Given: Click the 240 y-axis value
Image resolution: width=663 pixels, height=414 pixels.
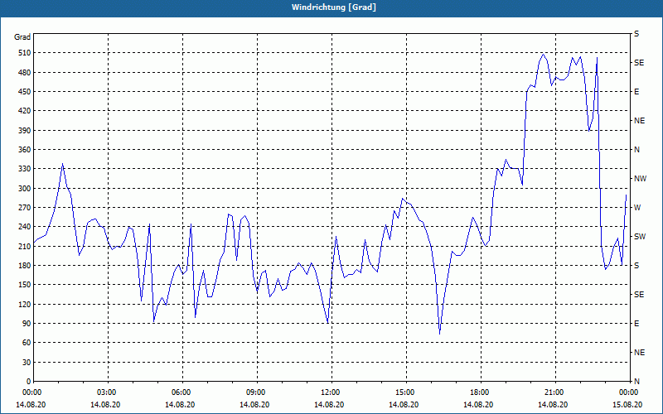Looking at the screenshot, I should click(25, 227).
